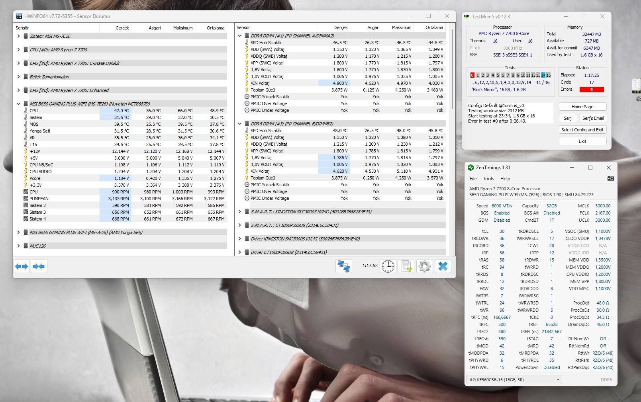
Task: Expand the NUC126 sensor group
Action: [18, 246]
